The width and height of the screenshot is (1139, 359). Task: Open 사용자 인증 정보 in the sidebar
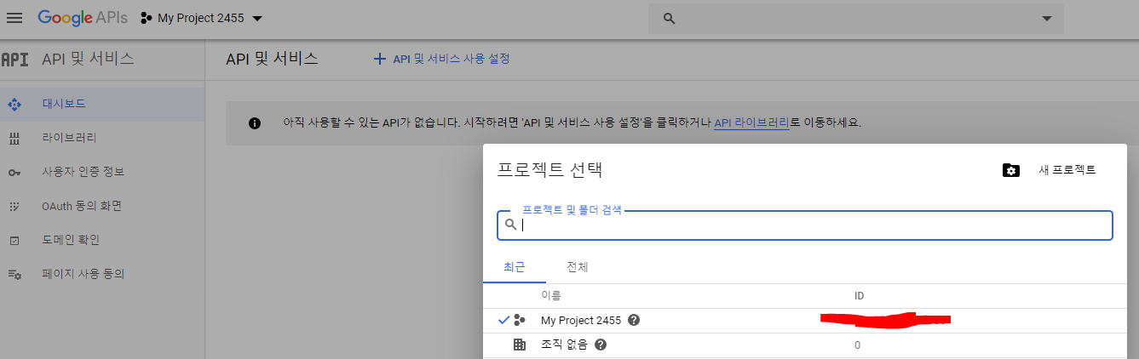click(x=102, y=172)
